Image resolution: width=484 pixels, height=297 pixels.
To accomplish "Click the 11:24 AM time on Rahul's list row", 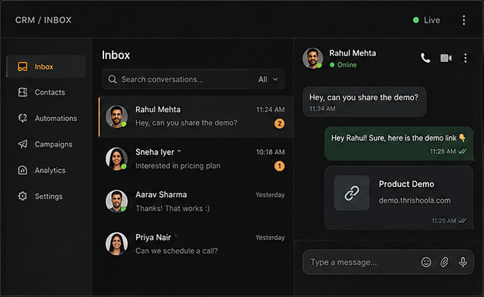I will coord(271,109).
